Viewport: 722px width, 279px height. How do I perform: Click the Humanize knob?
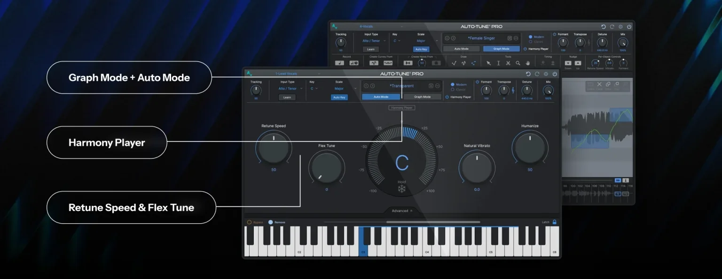(x=530, y=148)
